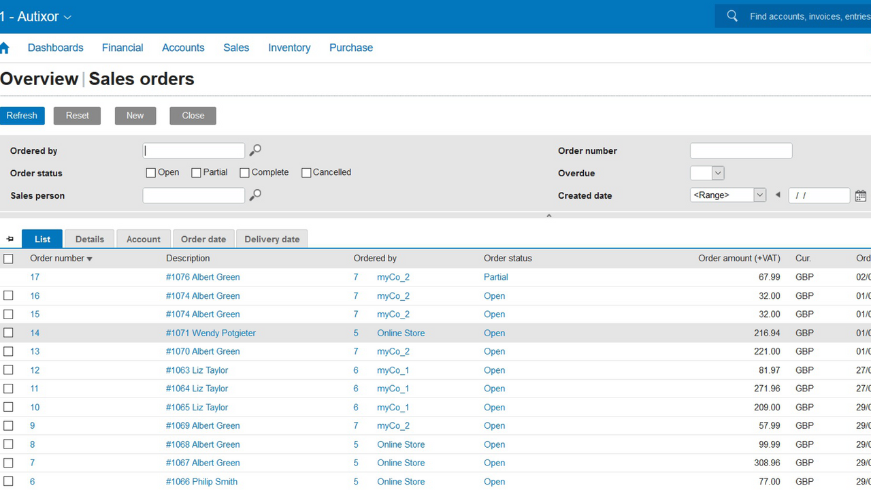The image size is (871, 490).
Task: Click the search magnifier icon in top bar
Action: [732, 16]
